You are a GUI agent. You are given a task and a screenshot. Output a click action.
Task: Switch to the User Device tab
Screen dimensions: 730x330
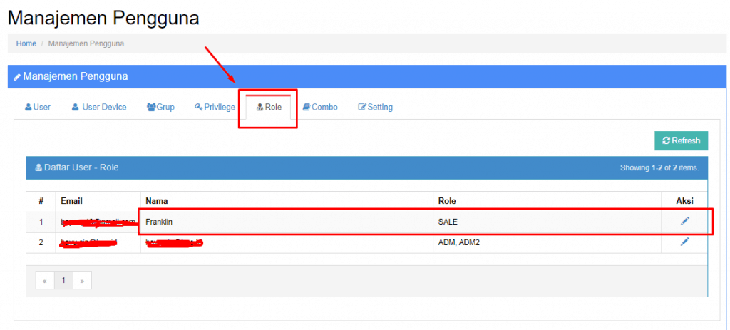[x=99, y=107]
